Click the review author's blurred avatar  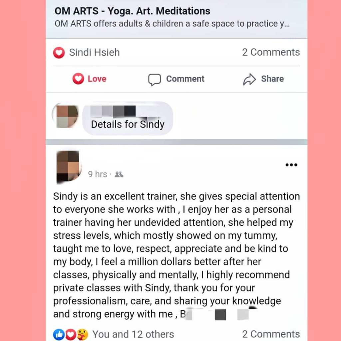(x=68, y=167)
